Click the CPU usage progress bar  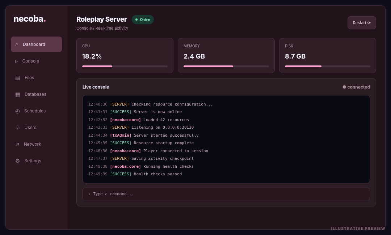click(x=125, y=67)
